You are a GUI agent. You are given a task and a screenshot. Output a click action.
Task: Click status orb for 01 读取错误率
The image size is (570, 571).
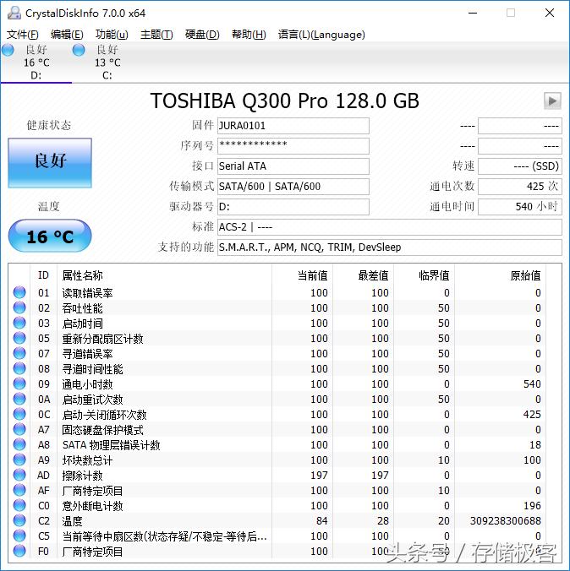[19, 292]
